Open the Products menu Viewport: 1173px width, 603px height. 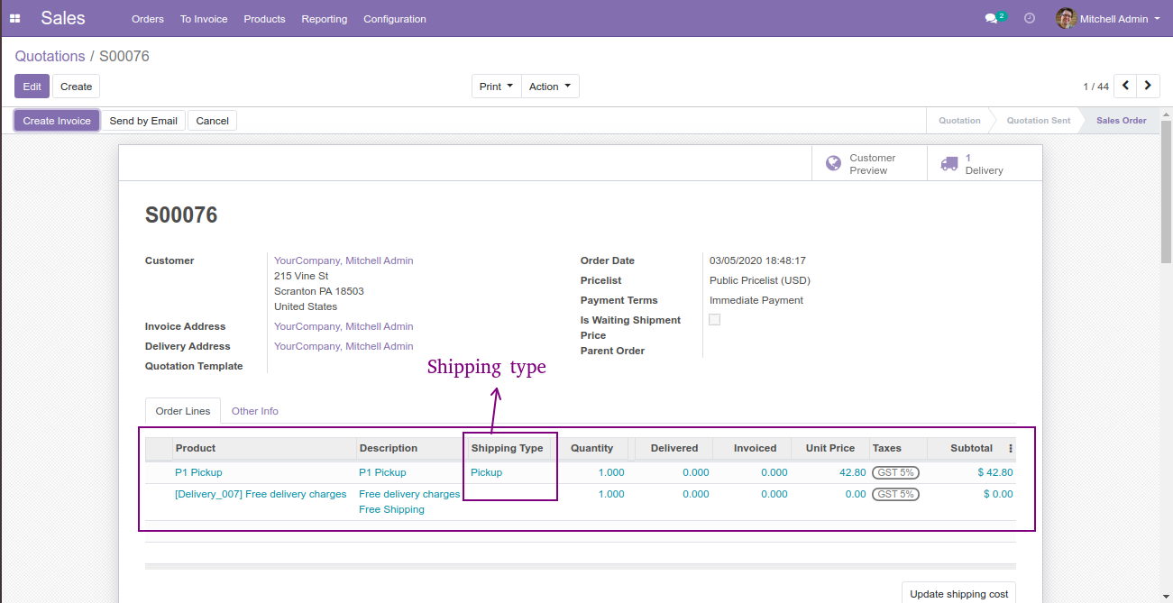pyautogui.click(x=264, y=19)
